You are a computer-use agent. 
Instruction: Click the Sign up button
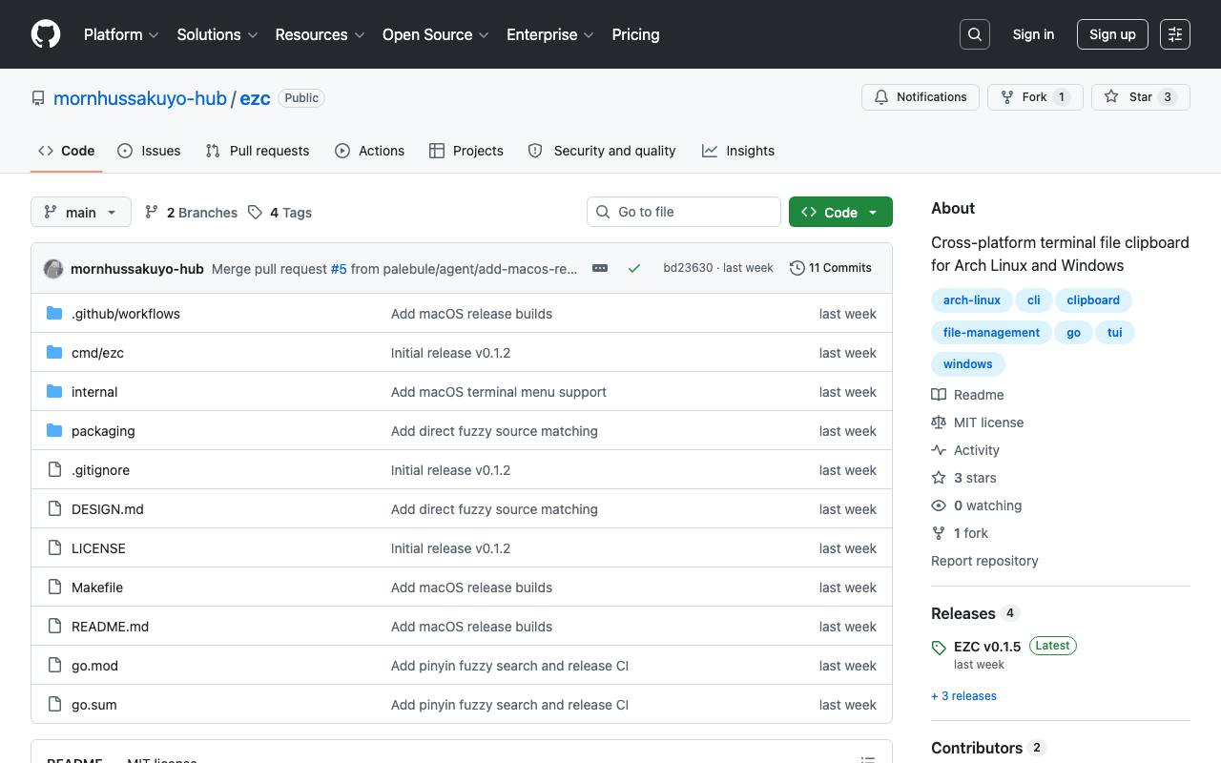(x=1112, y=34)
